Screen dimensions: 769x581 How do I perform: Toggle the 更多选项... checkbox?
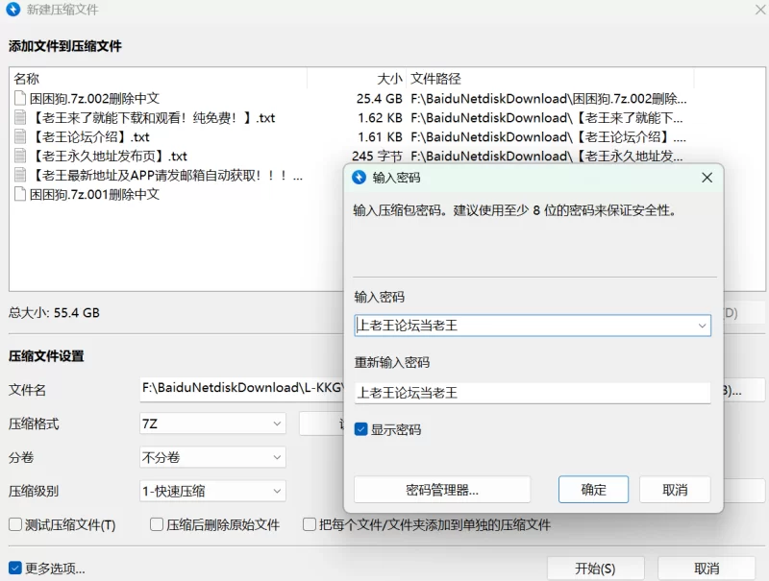point(15,569)
